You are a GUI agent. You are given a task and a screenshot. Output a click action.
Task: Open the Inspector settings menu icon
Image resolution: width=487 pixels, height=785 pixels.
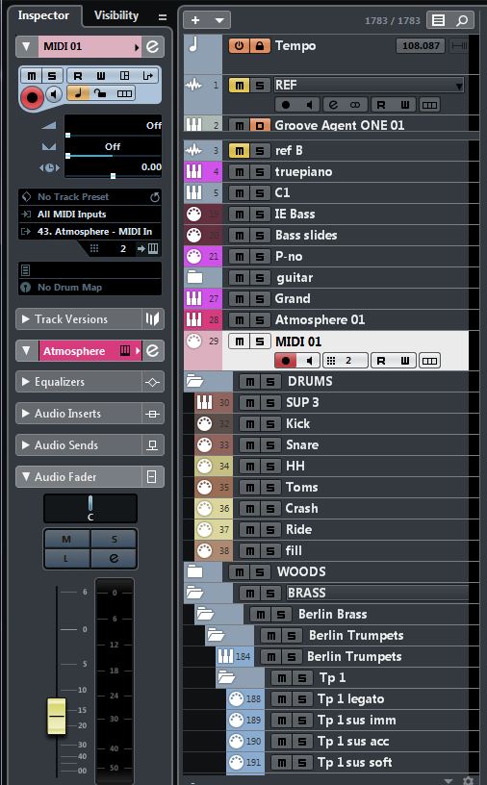tap(163, 17)
